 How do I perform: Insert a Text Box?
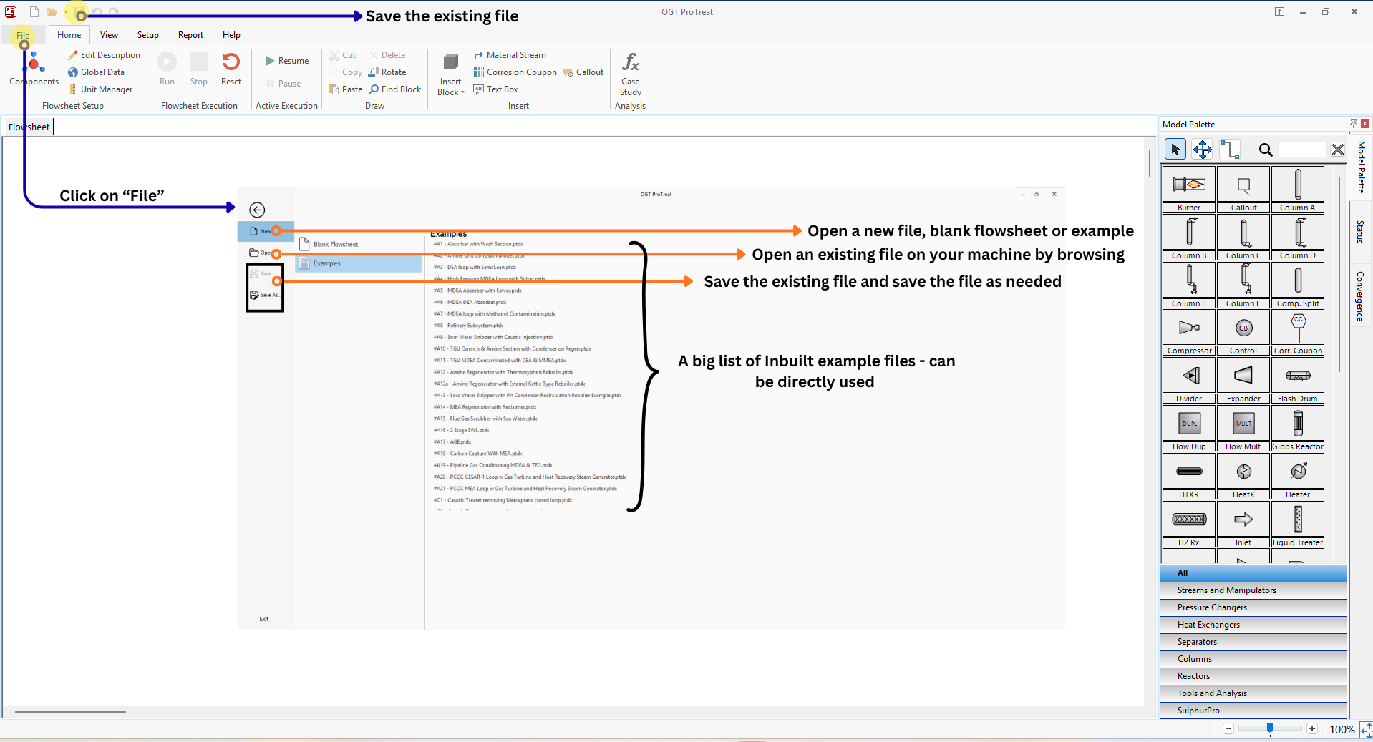coord(495,89)
